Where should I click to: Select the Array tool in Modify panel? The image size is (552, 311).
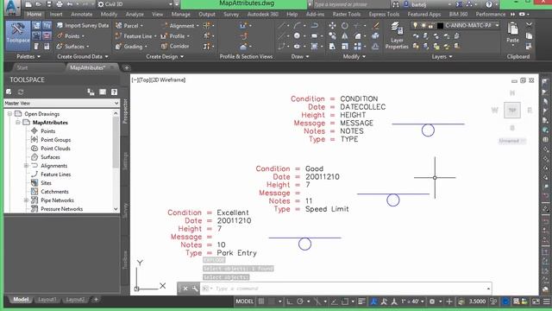[358, 46]
